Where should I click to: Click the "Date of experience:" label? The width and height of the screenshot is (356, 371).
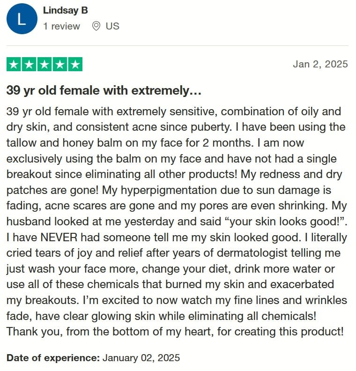click(x=53, y=358)
